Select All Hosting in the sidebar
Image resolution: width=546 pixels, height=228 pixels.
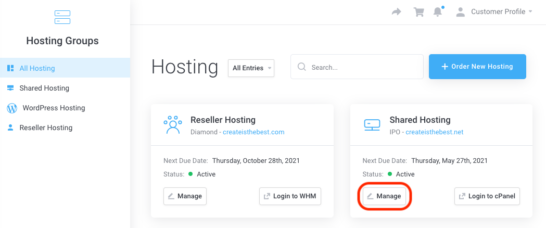click(37, 68)
